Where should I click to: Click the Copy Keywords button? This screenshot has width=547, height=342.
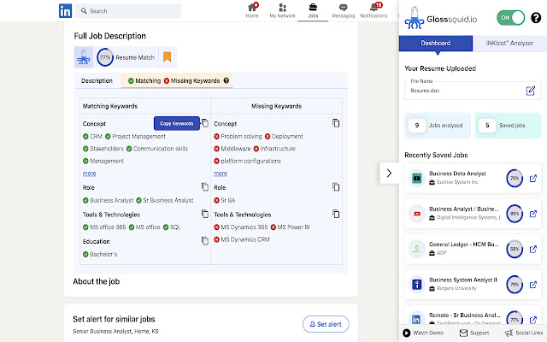(x=177, y=123)
